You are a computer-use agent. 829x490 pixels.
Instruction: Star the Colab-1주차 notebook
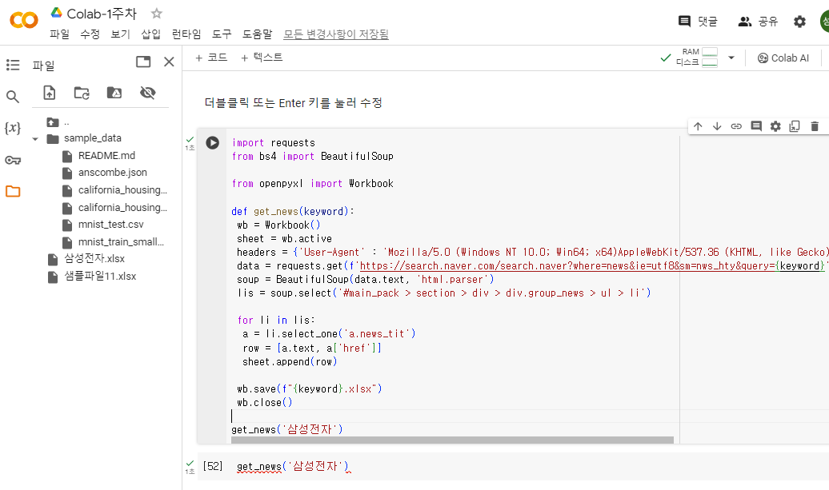click(157, 14)
